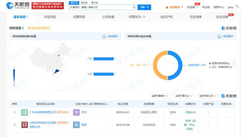
Task: Click the 北京欢声笑语文化传媒 company logo thumbnail
Action: (24, 125)
